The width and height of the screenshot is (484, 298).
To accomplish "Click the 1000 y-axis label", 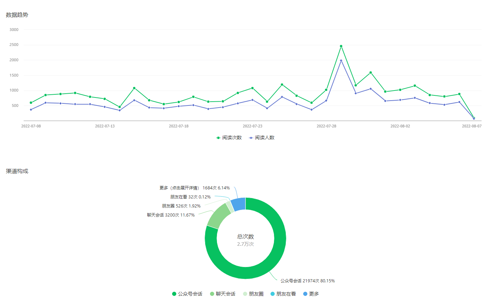I will pyautogui.click(x=14, y=91).
